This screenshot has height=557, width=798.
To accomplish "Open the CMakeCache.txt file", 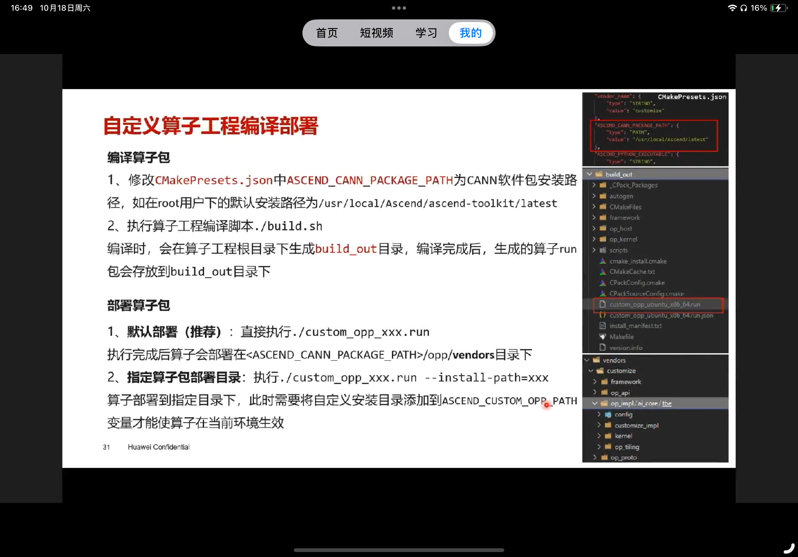I will [x=632, y=272].
